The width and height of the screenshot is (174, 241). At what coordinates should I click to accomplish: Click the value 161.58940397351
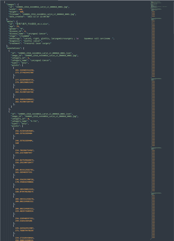(24, 172)
